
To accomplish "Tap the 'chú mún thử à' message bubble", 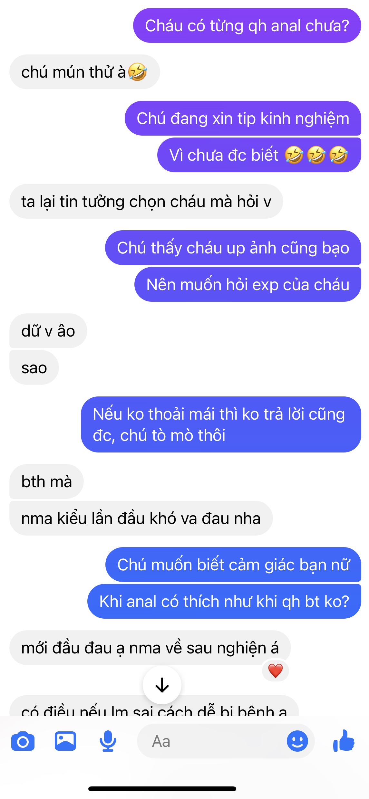I will pyautogui.click(x=85, y=72).
